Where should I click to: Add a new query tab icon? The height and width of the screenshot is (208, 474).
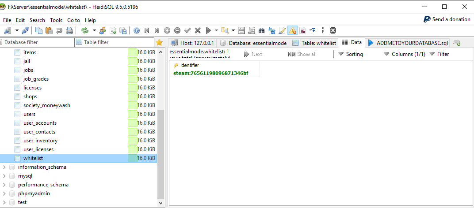[457, 43]
